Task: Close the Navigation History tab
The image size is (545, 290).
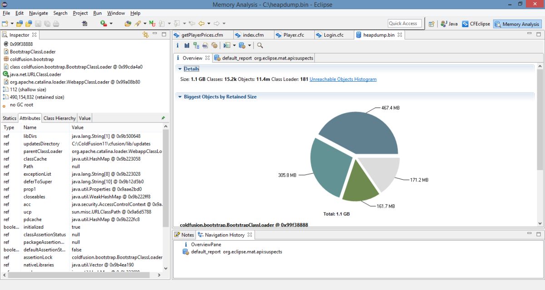Action: pos(249,235)
